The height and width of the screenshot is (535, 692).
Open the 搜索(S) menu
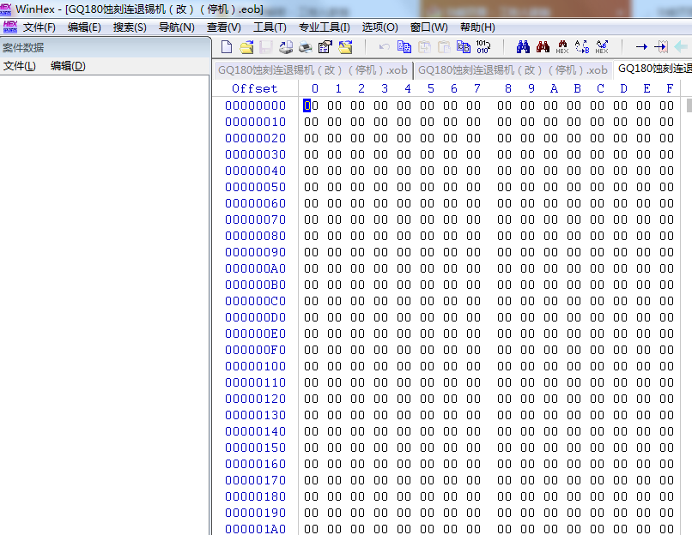click(x=130, y=27)
